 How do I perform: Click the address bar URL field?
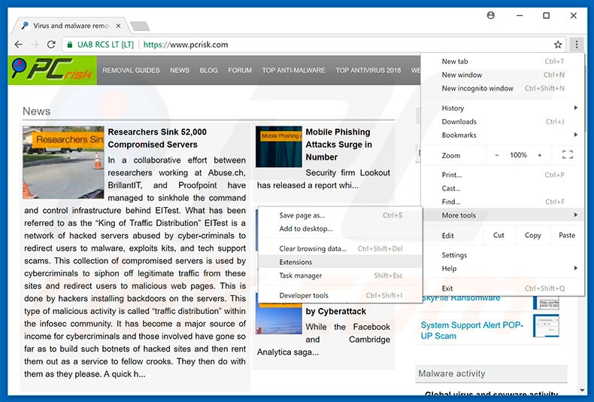(314, 44)
